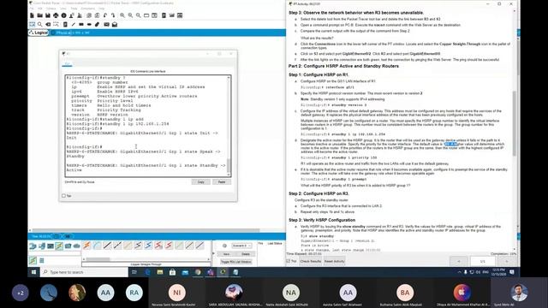
Task: Go to previous instruction page arrow
Action: click(x=459, y=261)
